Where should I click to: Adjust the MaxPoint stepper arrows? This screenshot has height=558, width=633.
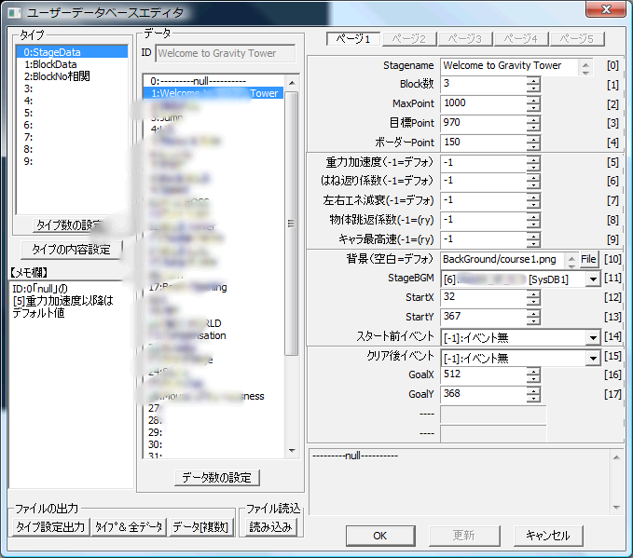(x=533, y=103)
